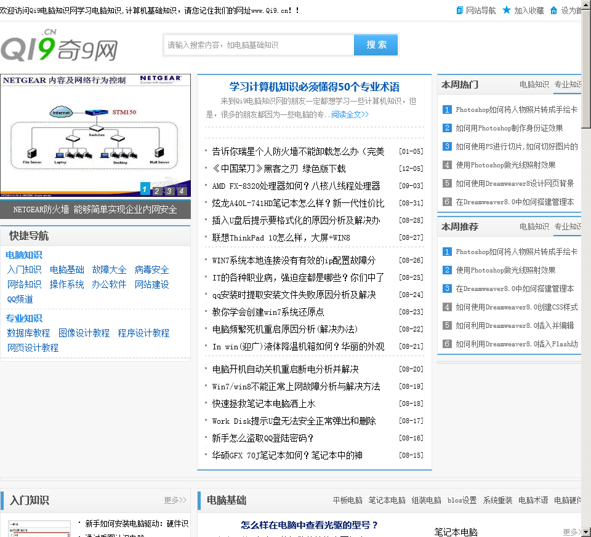The width and height of the screenshot is (591, 537).
Task: Open 华硕GFX 70J笔记本 article
Action: (287, 456)
